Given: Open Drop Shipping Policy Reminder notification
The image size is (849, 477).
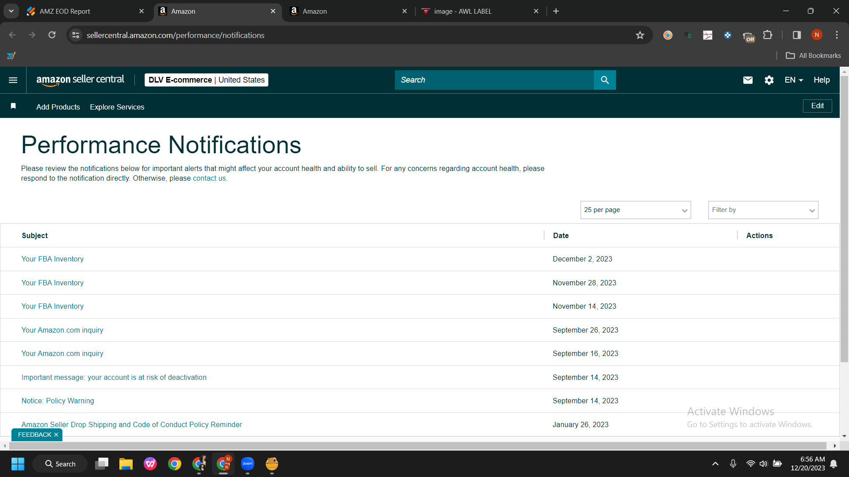Looking at the screenshot, I should [132, 424].
